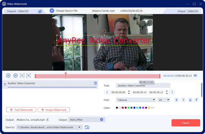Click the stop-segment bracket icon

(x=28, y=76)
